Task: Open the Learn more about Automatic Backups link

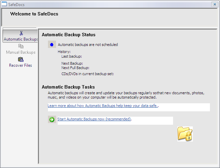Action: (x=103, y=106)
